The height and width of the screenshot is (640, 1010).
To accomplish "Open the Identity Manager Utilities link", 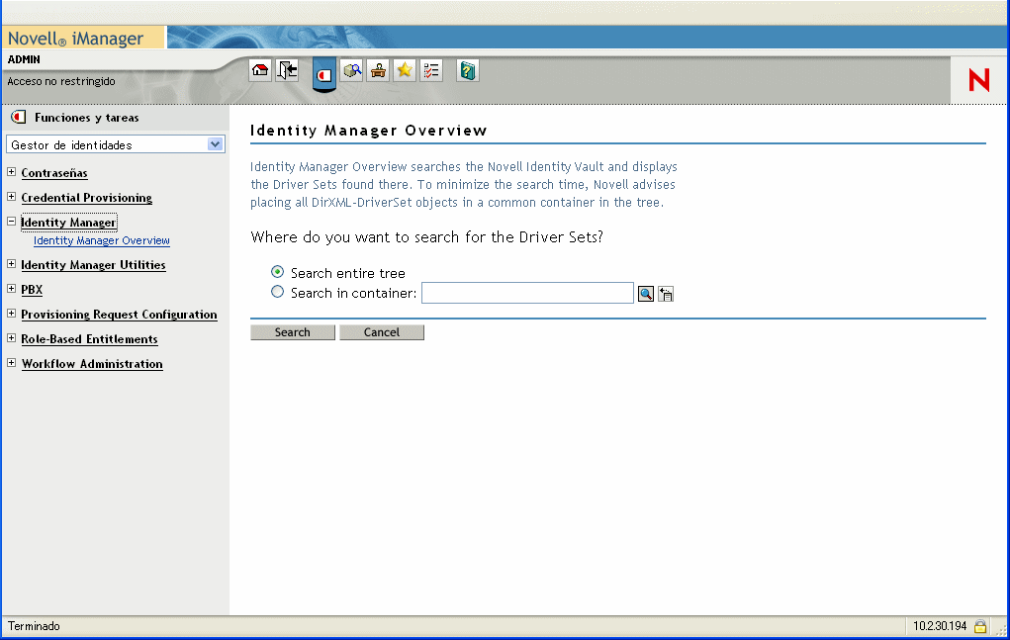I will [x=93, y=265].
